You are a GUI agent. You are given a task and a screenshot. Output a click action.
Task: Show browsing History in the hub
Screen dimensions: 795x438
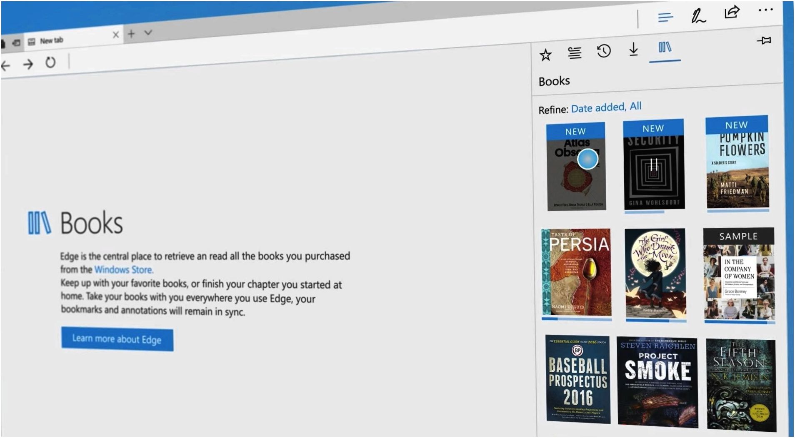tap(604, 51)
